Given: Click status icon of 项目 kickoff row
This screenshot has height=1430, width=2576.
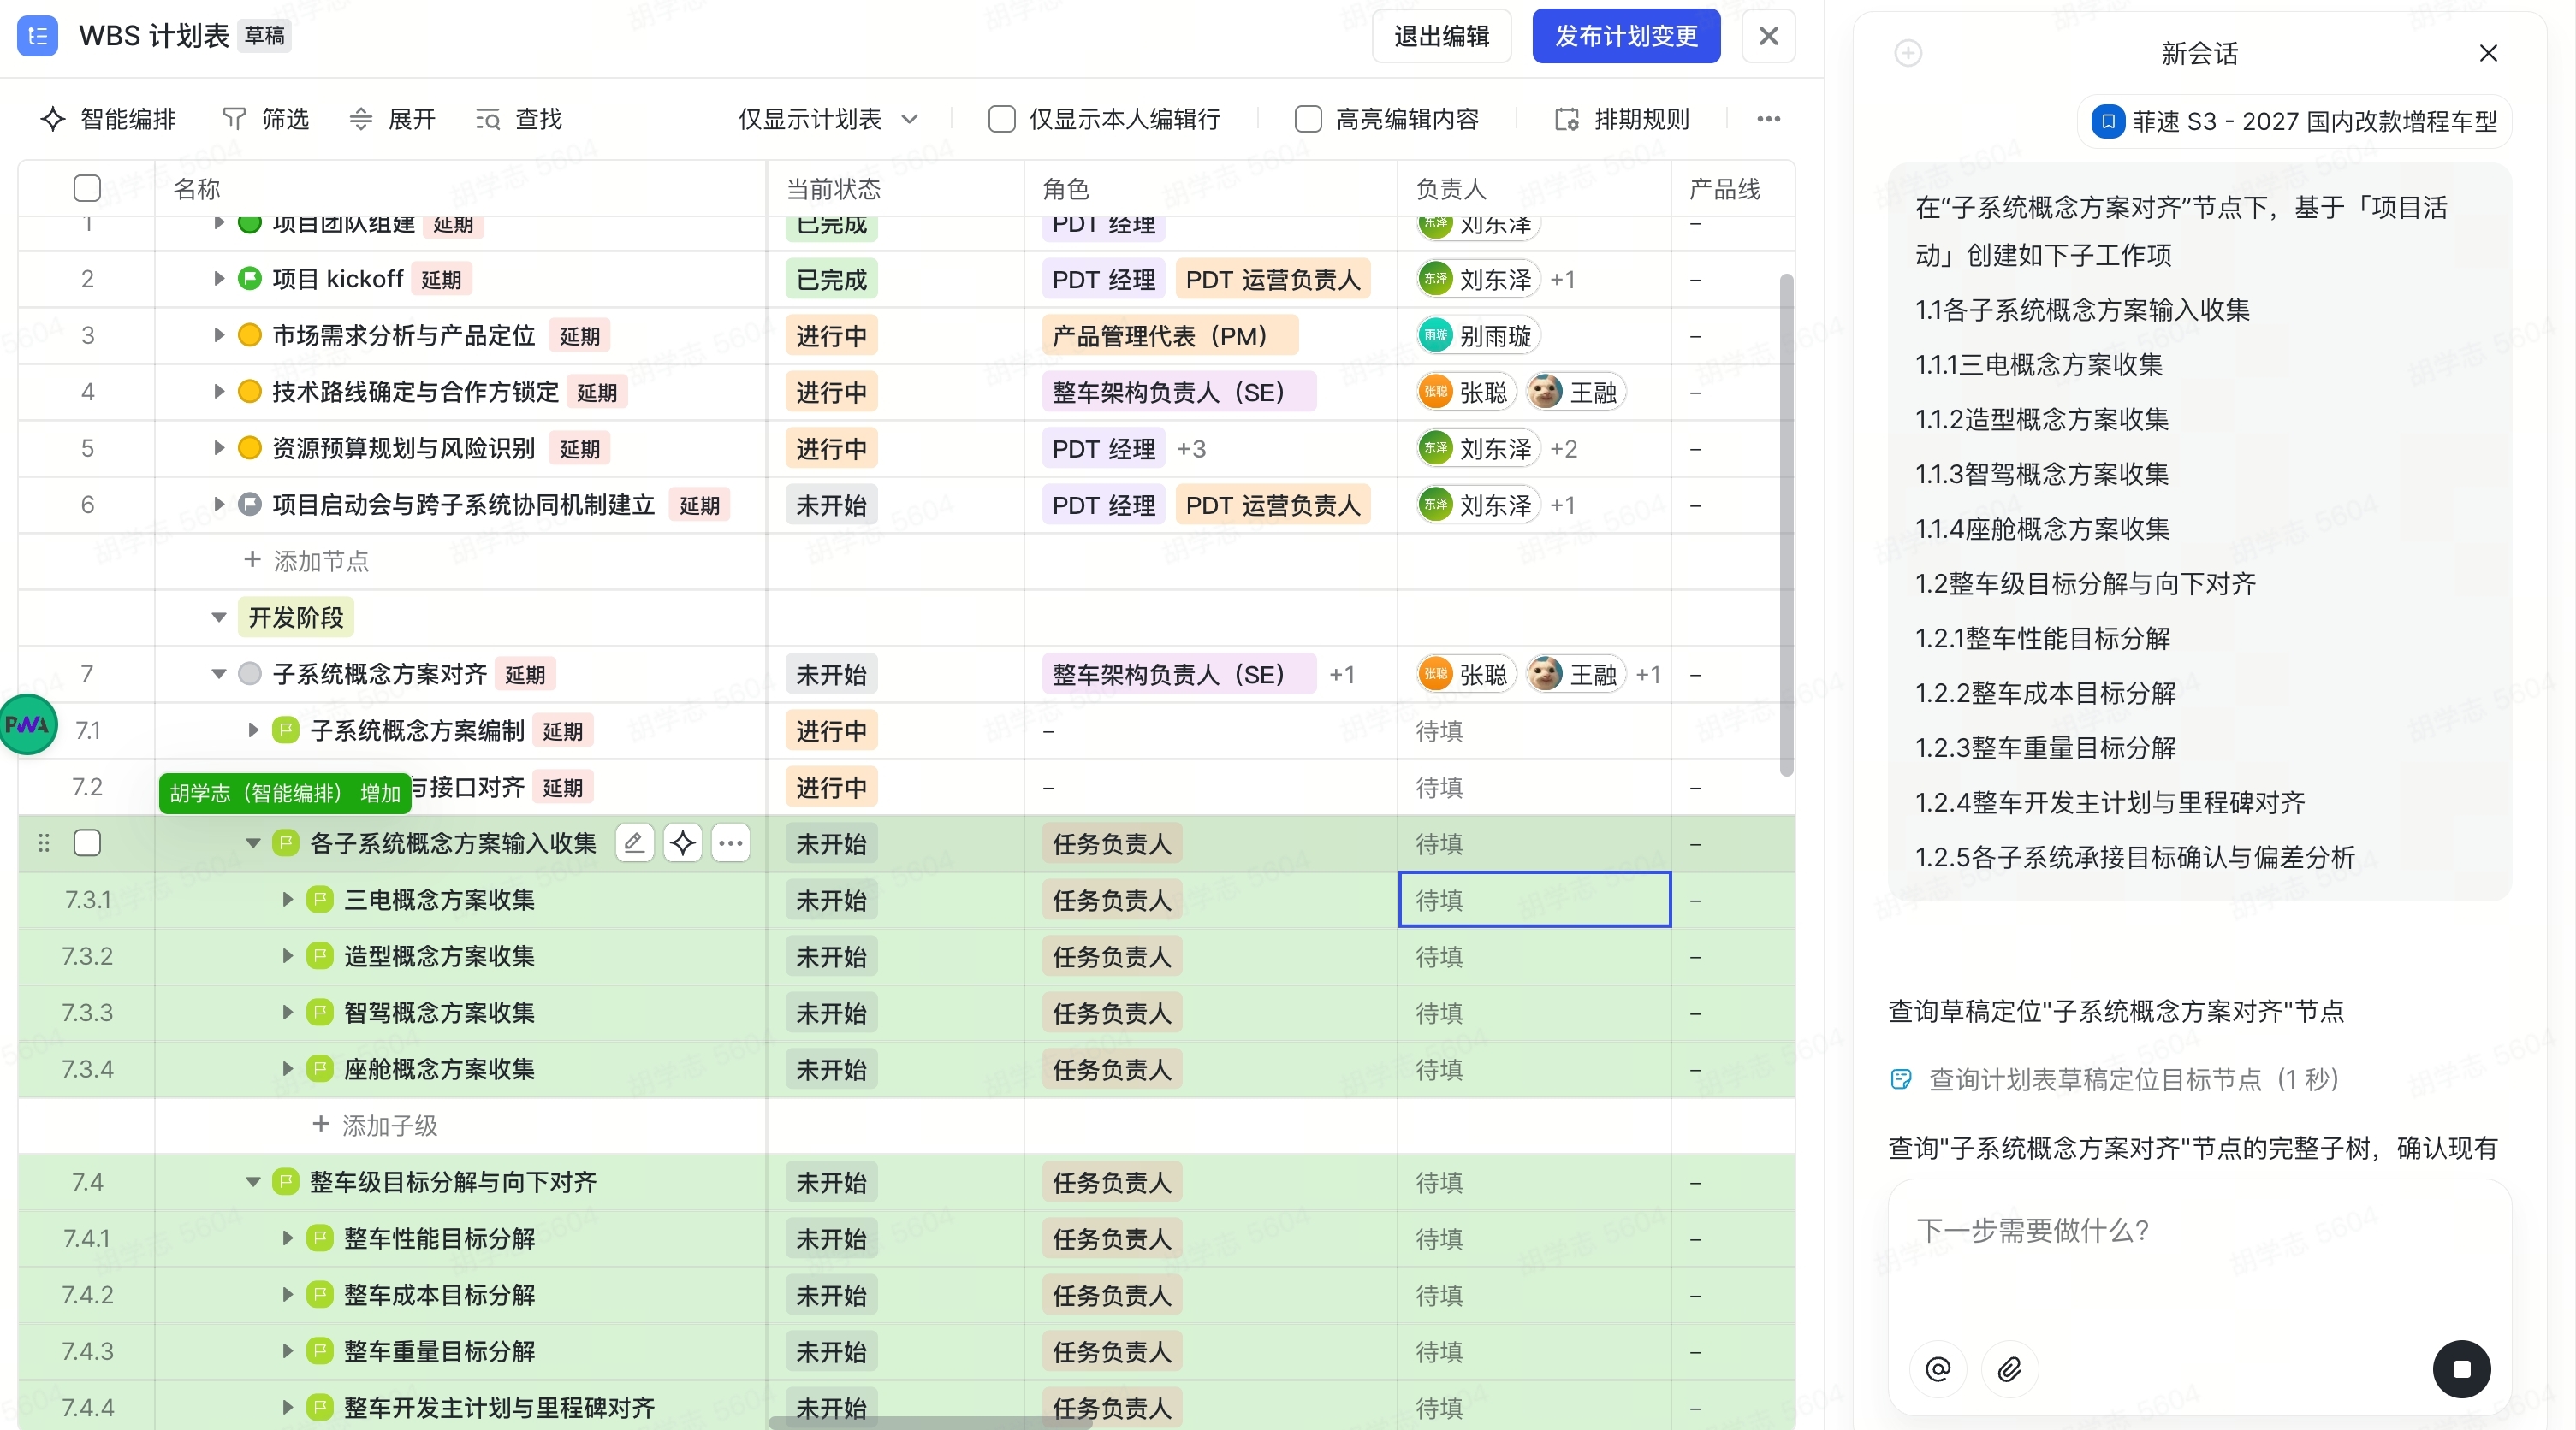Looking at the screenshot, I should (x=250, y=279).
